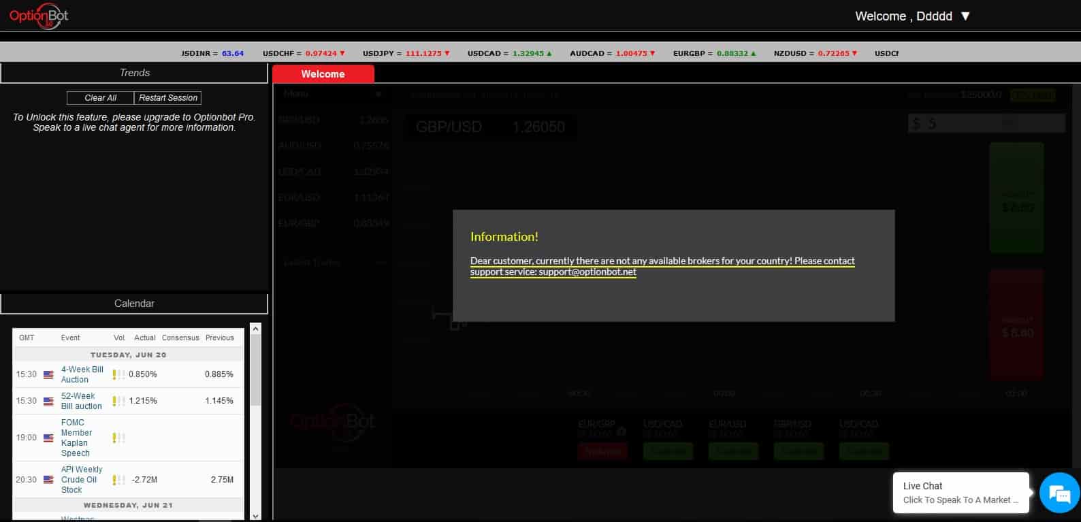The image size is (1081, 522).
Task: Open the 52-Week Bill auction event
Action: point(82,401)
